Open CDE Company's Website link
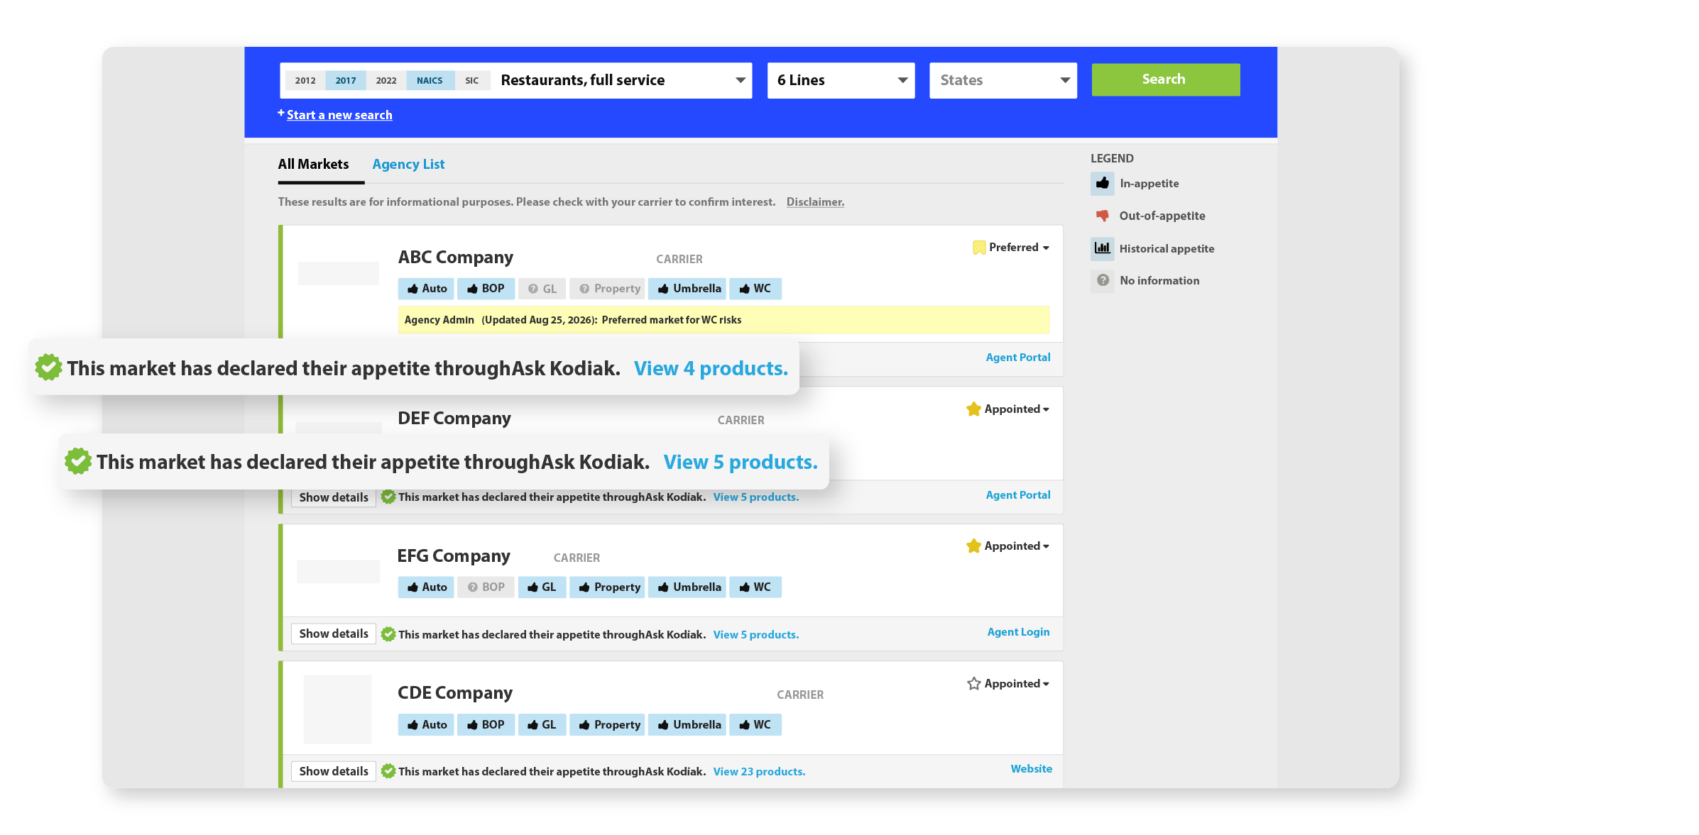This screenshot has height=835, width=1699. click(1032, 769)
